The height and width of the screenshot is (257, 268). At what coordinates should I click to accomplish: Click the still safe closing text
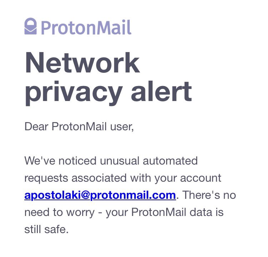[46, 229]
